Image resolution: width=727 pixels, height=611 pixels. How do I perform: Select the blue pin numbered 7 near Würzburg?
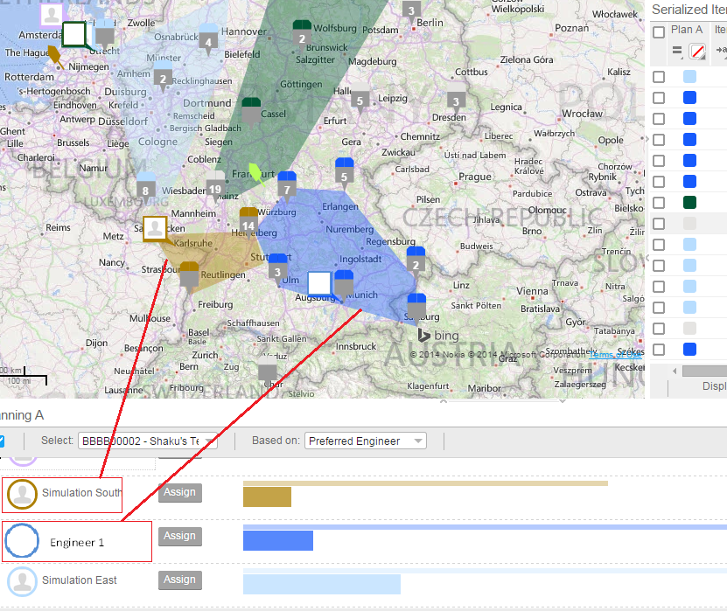287,186
